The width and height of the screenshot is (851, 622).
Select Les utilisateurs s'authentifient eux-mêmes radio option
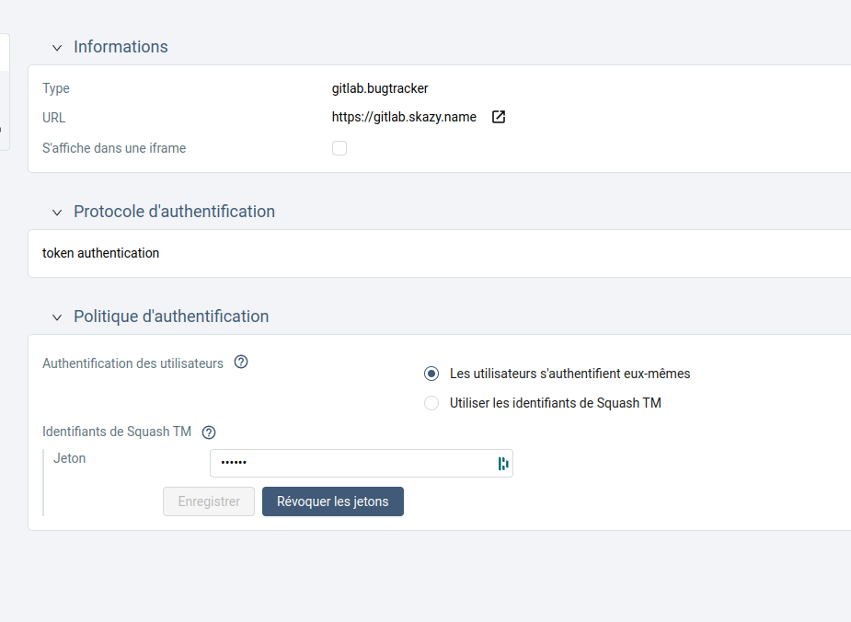coord(431,374)
